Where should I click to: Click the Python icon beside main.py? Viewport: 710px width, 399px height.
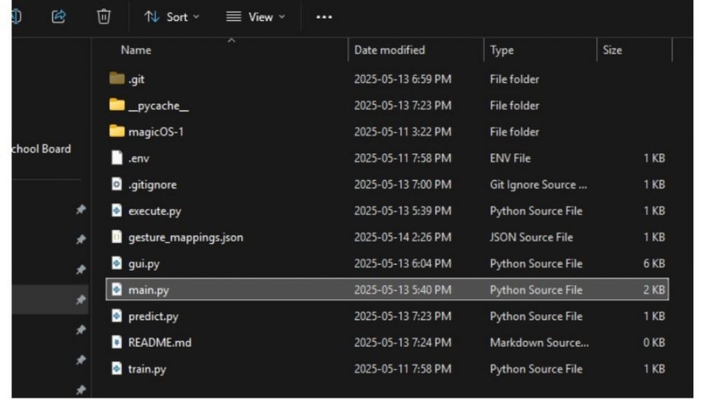pos(116,290)
